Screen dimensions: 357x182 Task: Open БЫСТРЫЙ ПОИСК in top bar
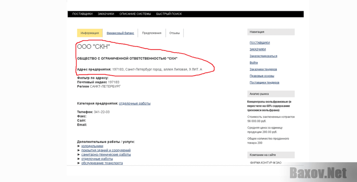[169, 14]
